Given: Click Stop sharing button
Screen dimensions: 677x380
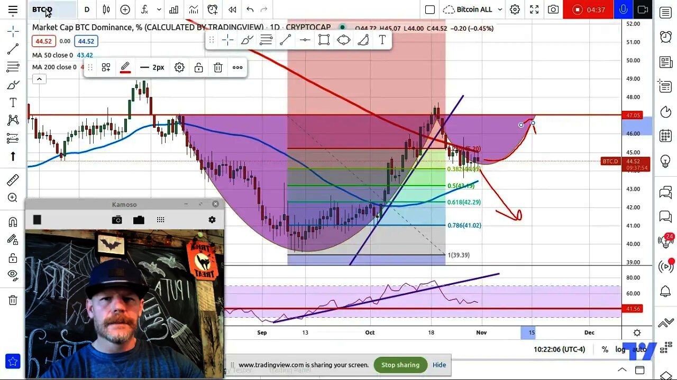Looking at the screenshot, I should click(400, 365).
